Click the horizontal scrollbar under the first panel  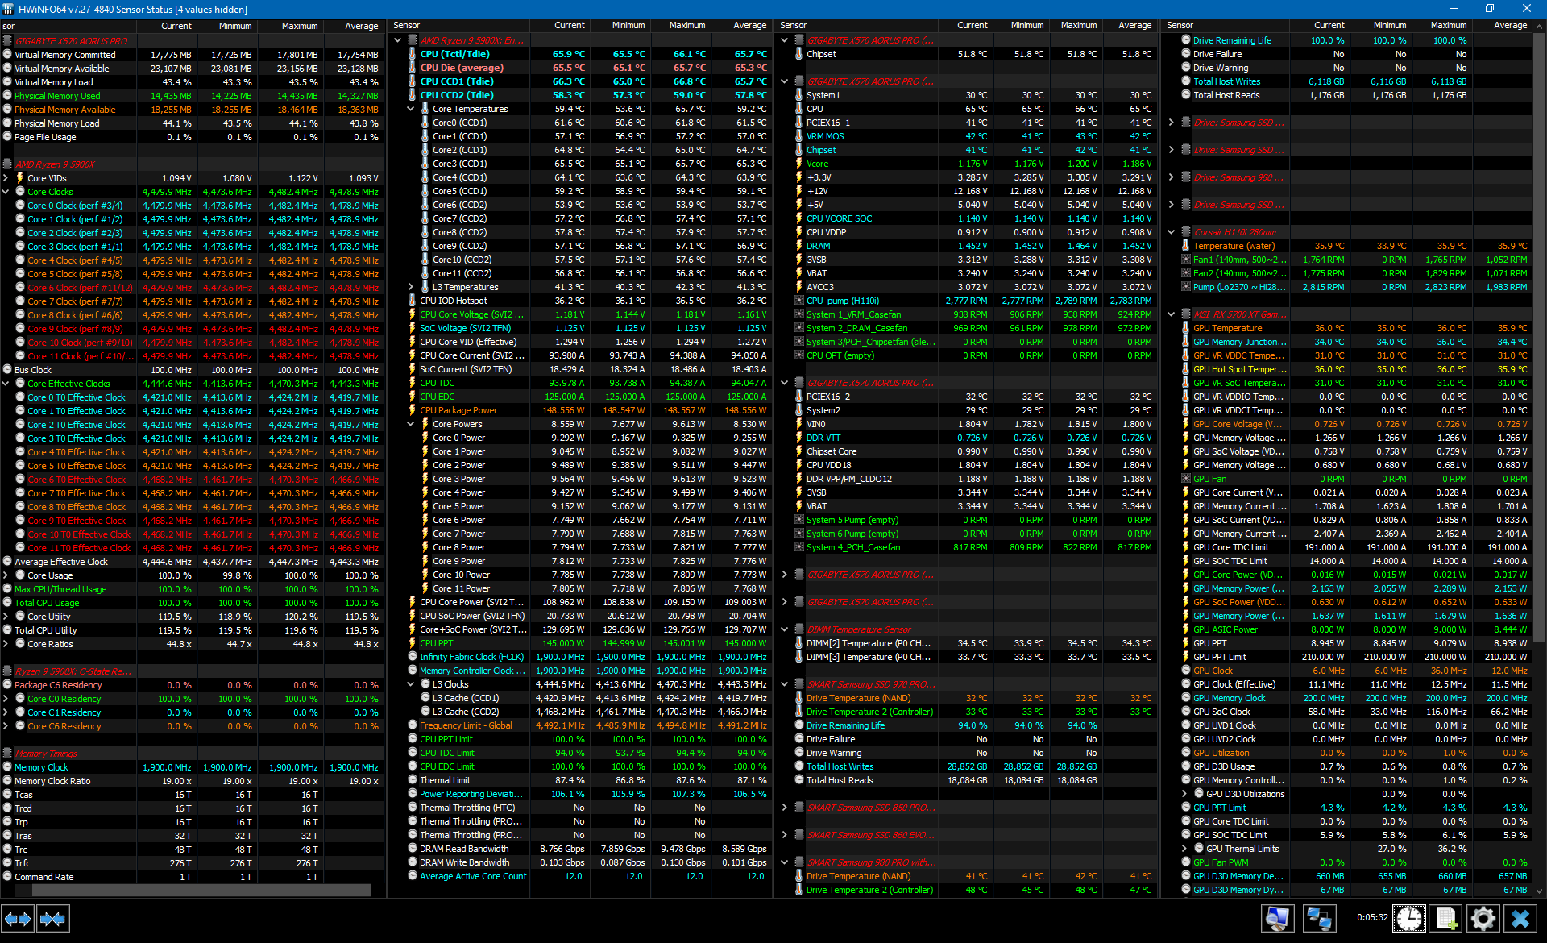pos(201,891)
